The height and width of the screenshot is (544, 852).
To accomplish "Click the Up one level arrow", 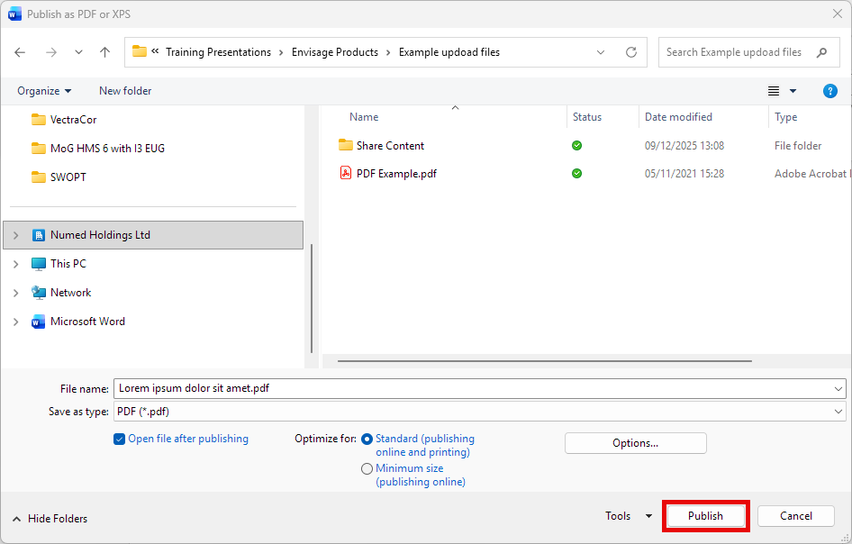I will tap(104, 52).
